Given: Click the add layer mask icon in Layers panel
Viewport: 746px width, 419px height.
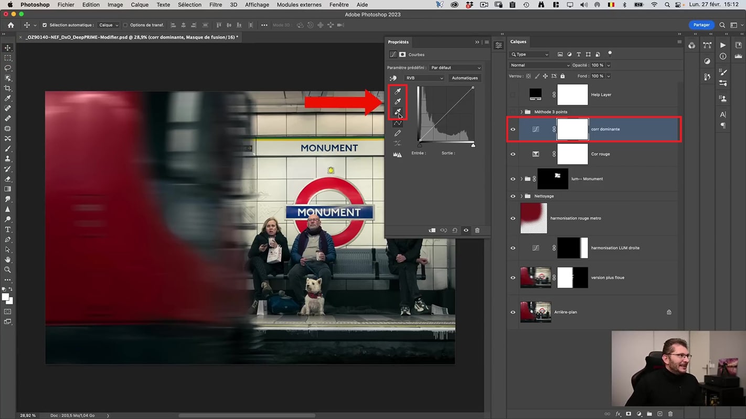Looking at the screenshot, I should [628, 414].
